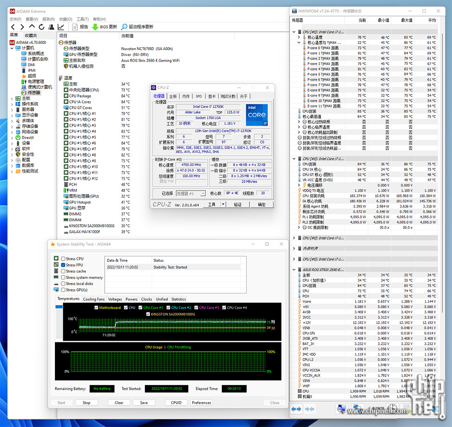Open the graph chart icon in AIDA64 toolbar
Viewport: 452px width, 427px height.
61,27
